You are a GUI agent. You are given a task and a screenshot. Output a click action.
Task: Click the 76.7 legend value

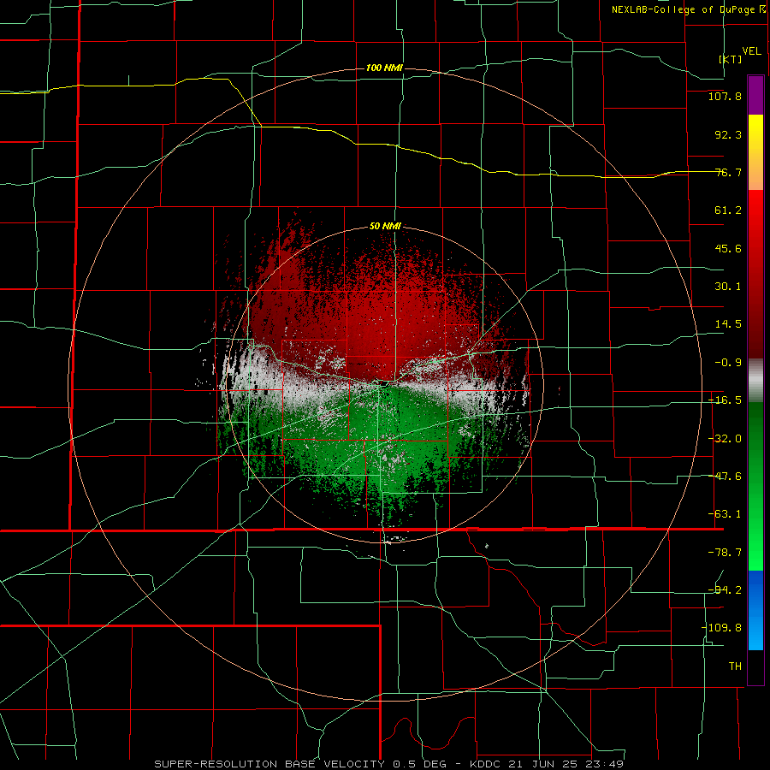coord(728,172)
